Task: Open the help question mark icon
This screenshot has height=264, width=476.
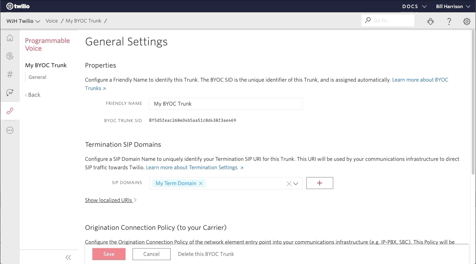Action: point(449,21)
